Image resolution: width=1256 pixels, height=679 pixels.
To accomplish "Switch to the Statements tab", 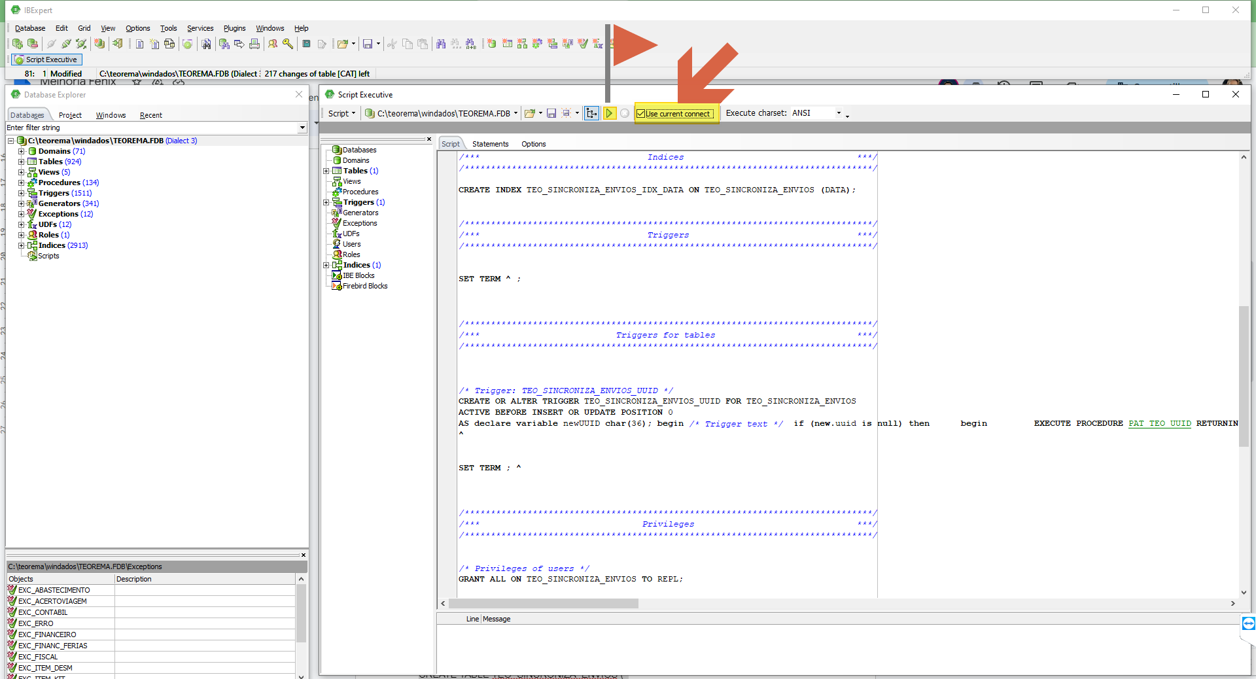I will [x=490, y=144].
